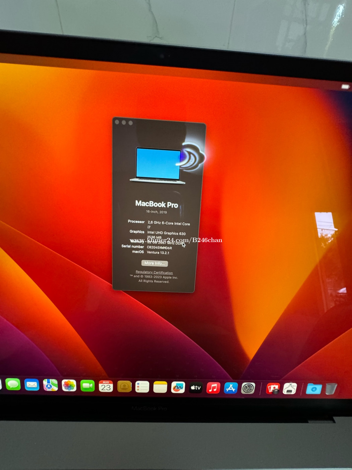
Task: Click the MacBook Pro laptop image
Action: [158, 166]
